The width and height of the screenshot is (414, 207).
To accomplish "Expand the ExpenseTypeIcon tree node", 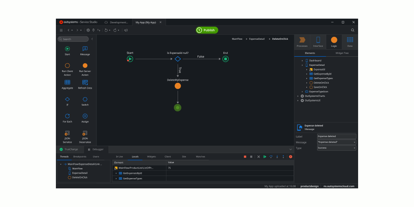I will pyautogui.click(x=302, y=91).
